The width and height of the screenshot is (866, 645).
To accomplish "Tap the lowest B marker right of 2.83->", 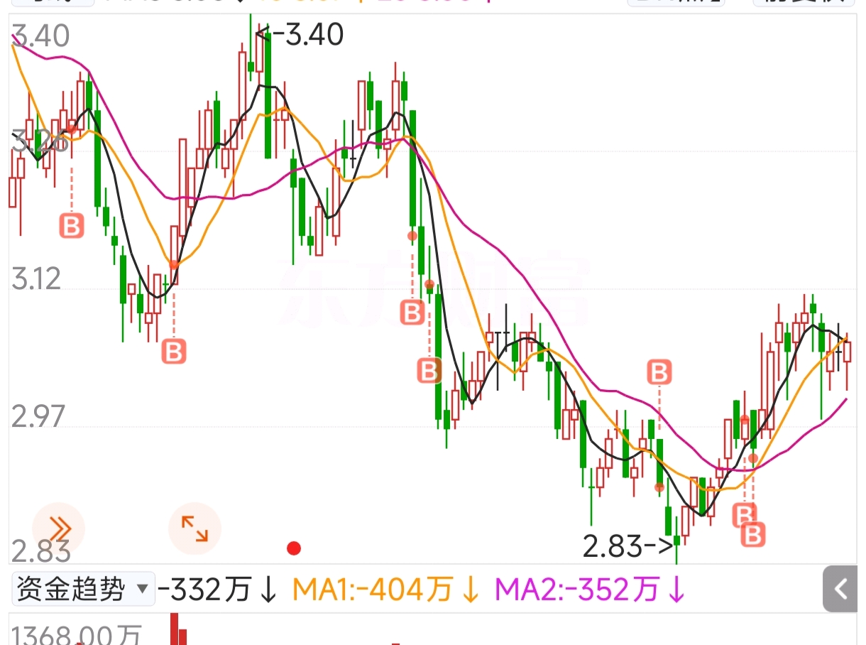I will 754,534.
